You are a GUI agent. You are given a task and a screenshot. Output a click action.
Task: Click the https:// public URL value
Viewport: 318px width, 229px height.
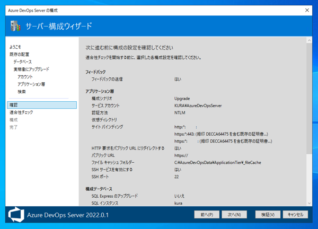coord(181,155)
